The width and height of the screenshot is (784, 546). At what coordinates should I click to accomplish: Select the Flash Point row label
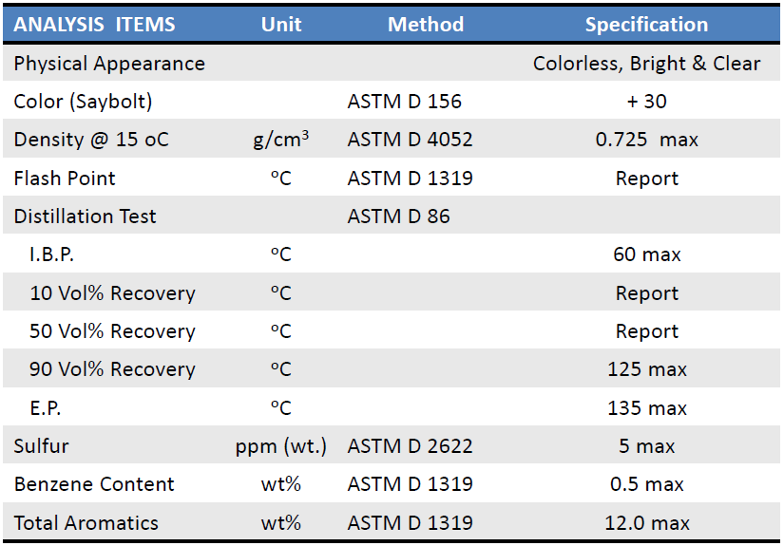[65, 179]
